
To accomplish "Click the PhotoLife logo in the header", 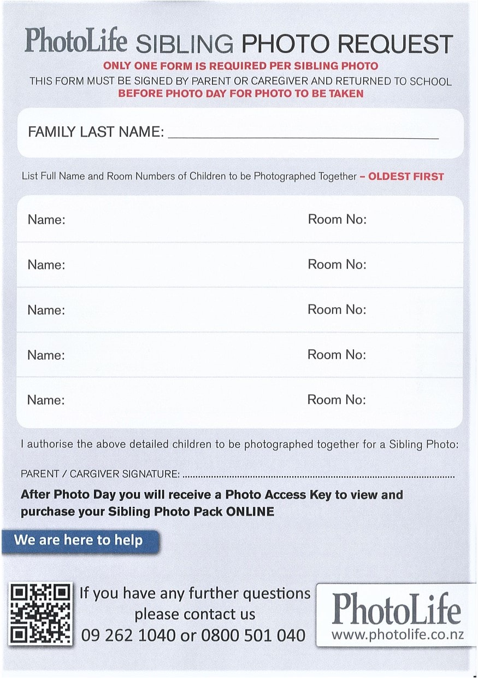I will tap(76, 40).
